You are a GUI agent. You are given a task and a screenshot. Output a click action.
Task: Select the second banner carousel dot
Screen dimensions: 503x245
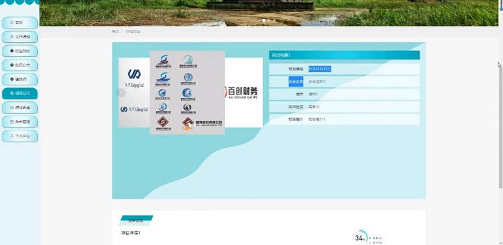click(x=269, y=21)
